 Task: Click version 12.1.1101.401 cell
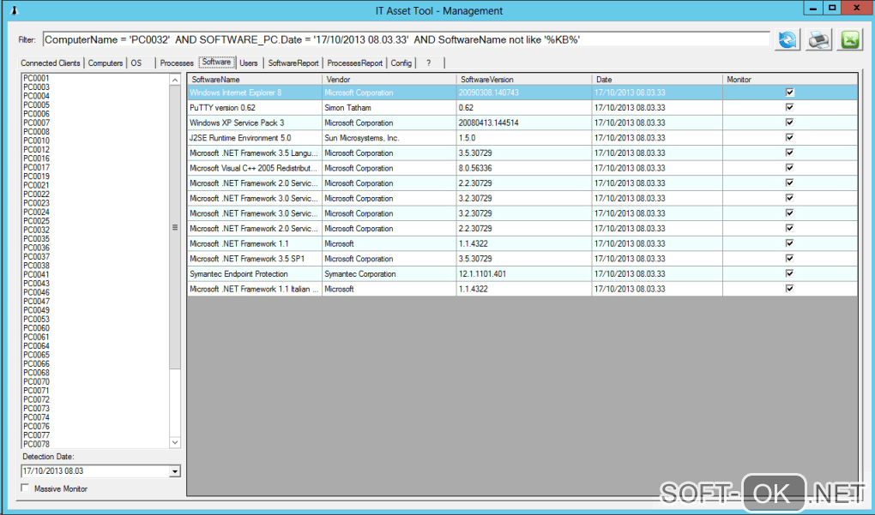point(523,273)
